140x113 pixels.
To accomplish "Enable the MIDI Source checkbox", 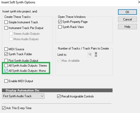I will pyautogui.click(x=6, y=49).
